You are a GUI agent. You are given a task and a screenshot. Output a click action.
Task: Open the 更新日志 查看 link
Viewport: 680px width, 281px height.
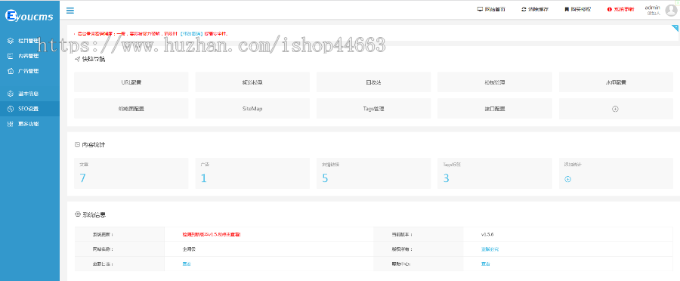pos(187,264)
